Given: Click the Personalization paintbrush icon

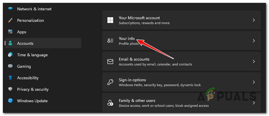Looking at the screenshot, I should [10, 20].
